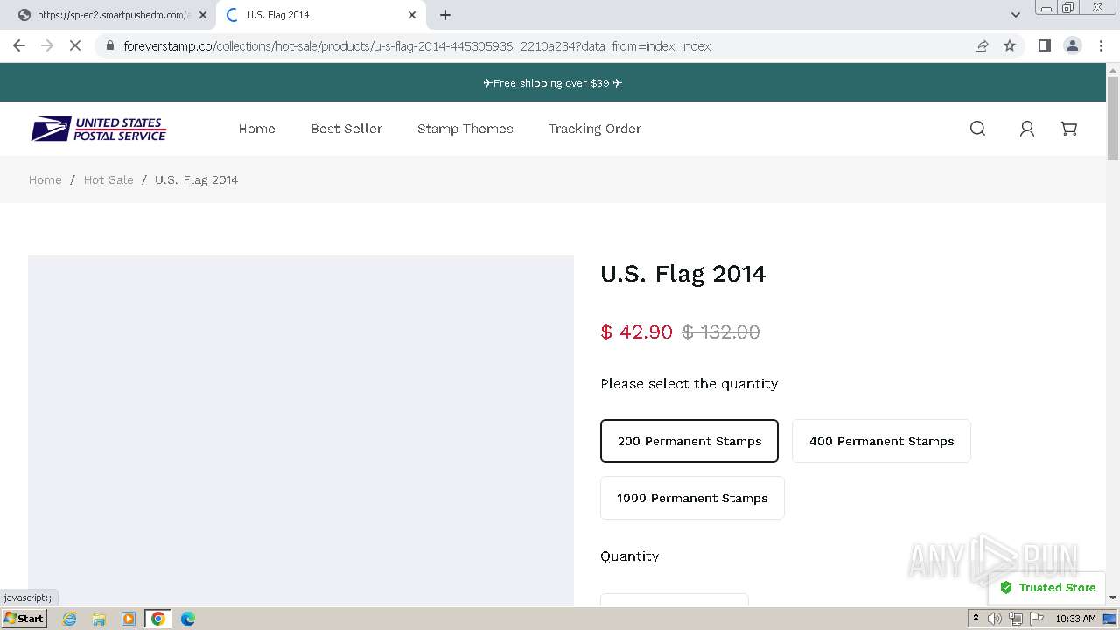Viewport: 1120px width, 630px height.
Task: Select 400 Permanent Stamps option
Action: pos(881,441)
